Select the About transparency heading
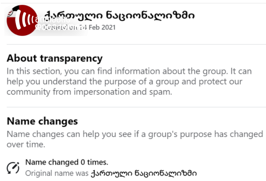 coord(55,59)
